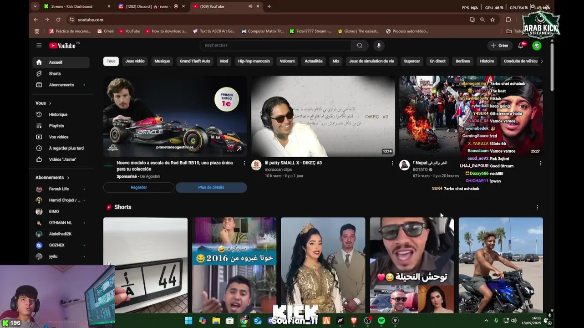Screen dimensions: 584x328
Task: Click the magnifier search button beside Rechercher
Action: point(360,46)
